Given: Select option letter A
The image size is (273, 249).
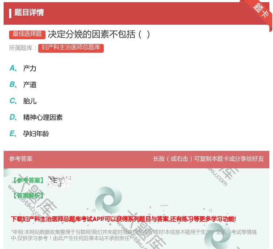Looking at the screenshot, I should click(x=13, y=68).
